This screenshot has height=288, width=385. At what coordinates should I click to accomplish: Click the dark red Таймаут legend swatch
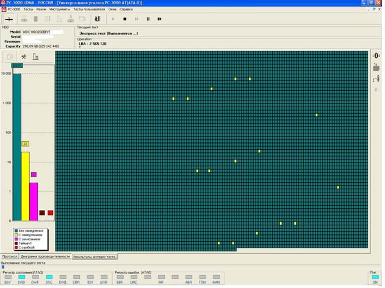pos(16,244)
